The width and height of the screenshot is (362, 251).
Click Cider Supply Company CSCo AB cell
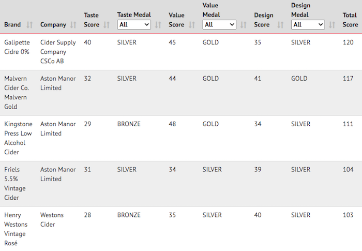point(58,52)
